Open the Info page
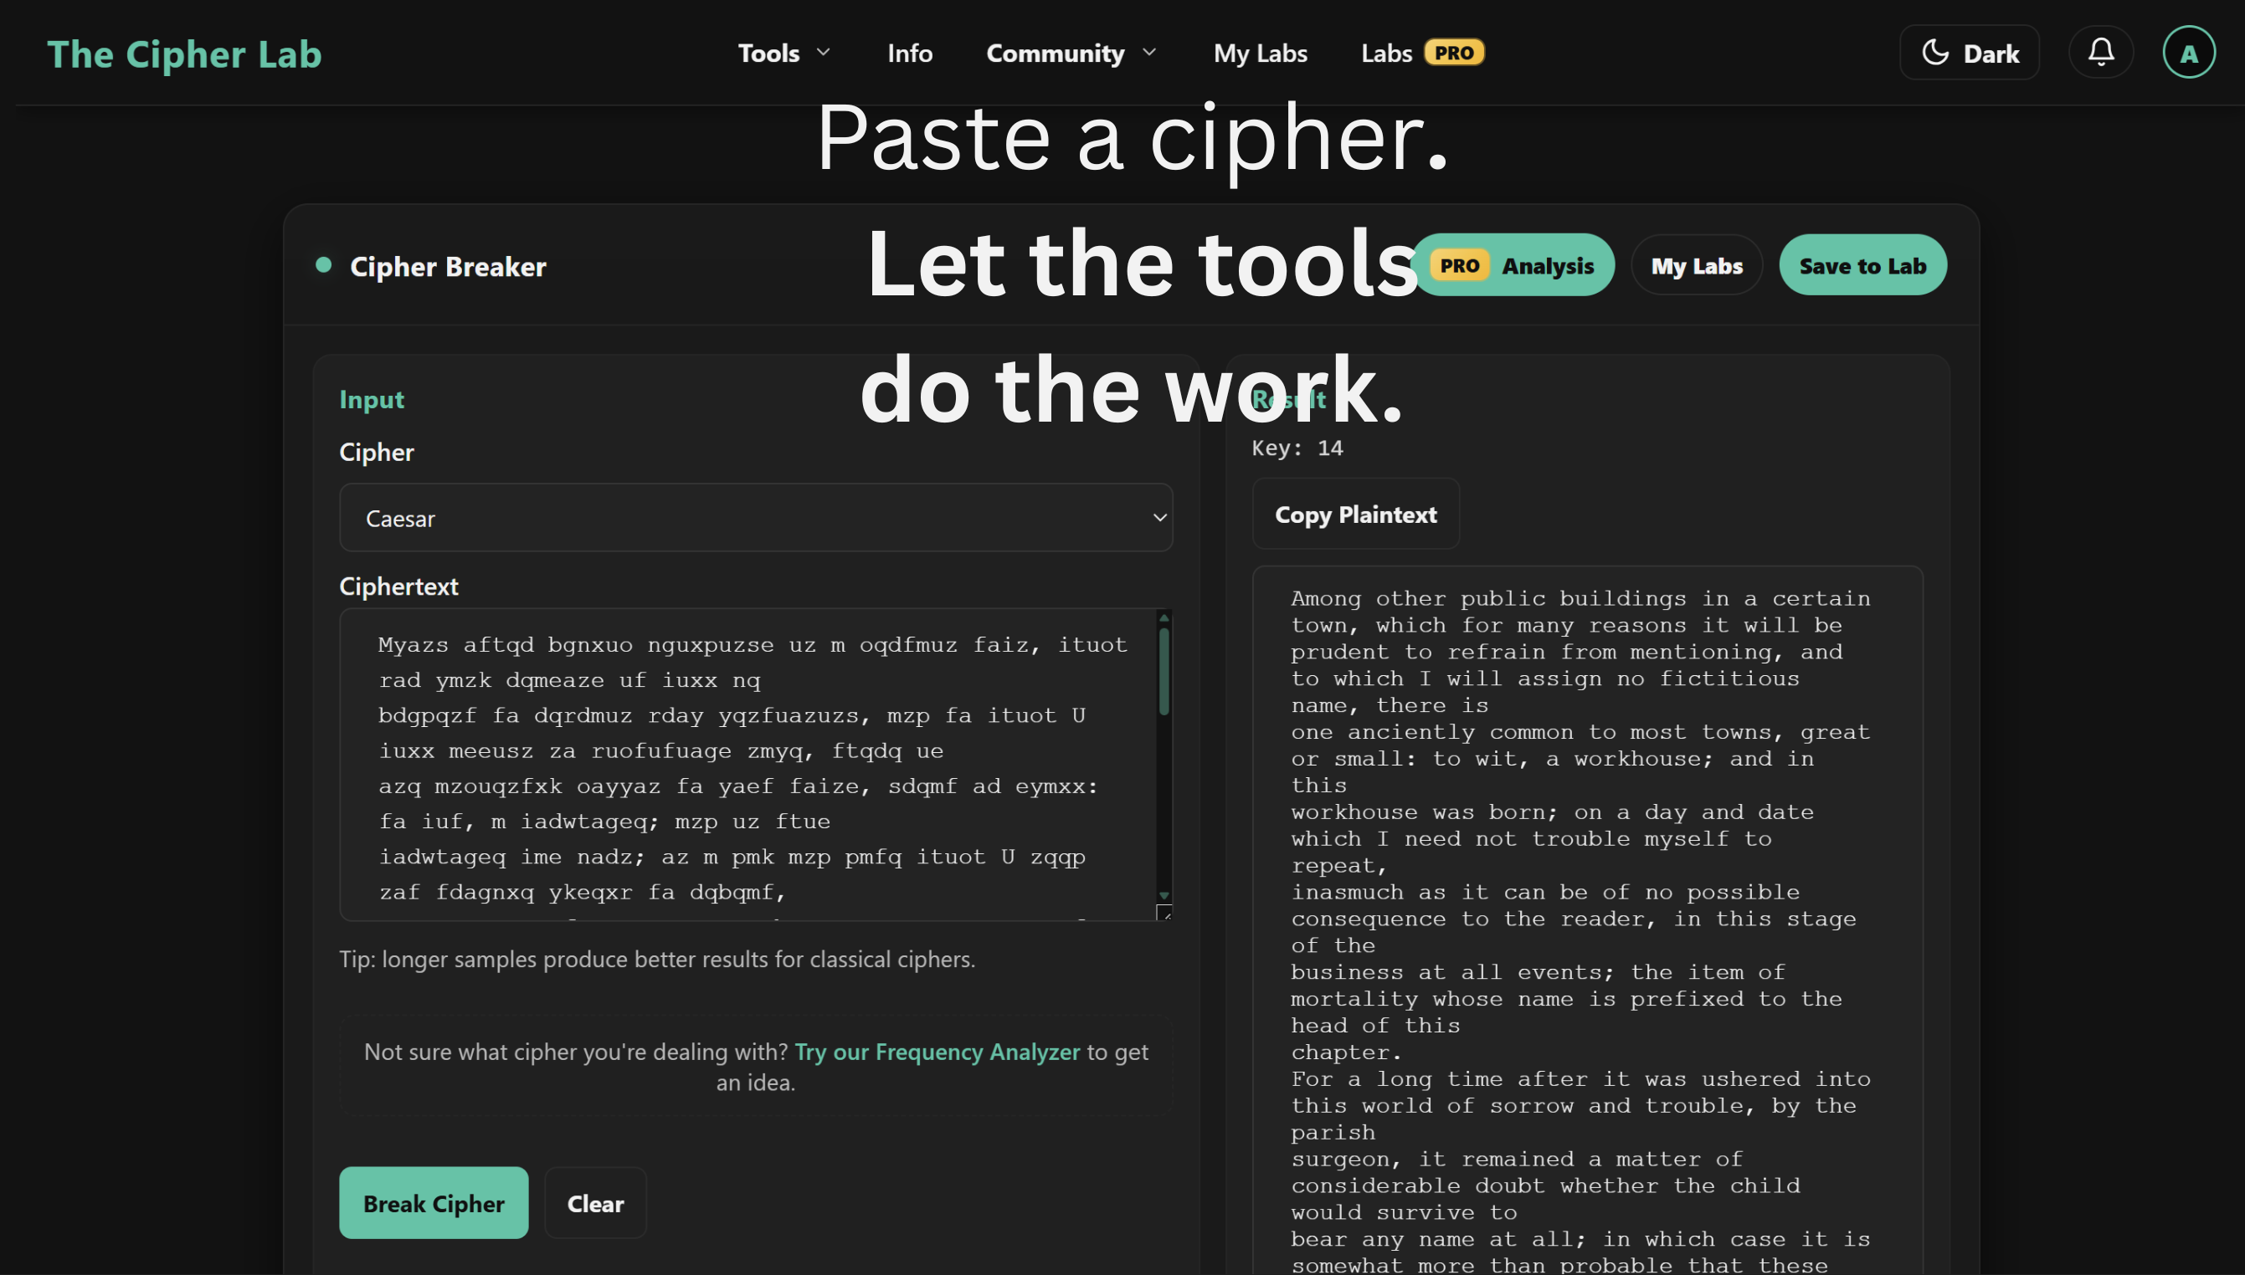Viewport: 2245px width, 1275px height. (x=909, y=52)
